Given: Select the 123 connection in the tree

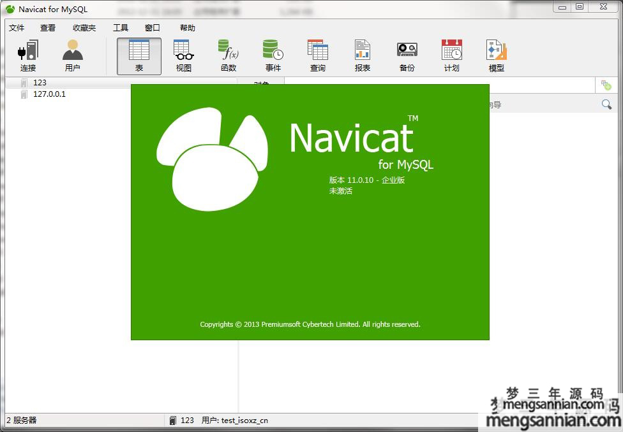Looking at the screenshot, I should (x=40, y=82).
